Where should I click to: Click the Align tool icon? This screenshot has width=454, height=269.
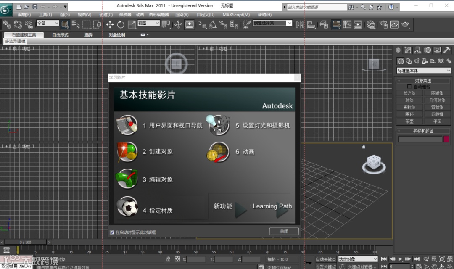click(x=311, y=25)
